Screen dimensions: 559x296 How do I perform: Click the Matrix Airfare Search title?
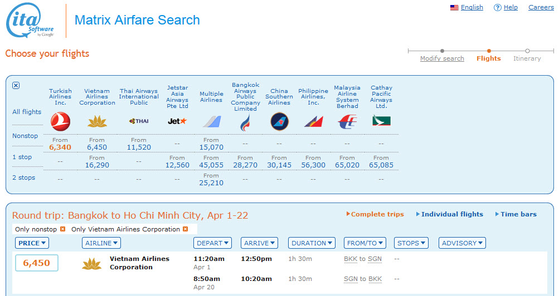point(137,20)
